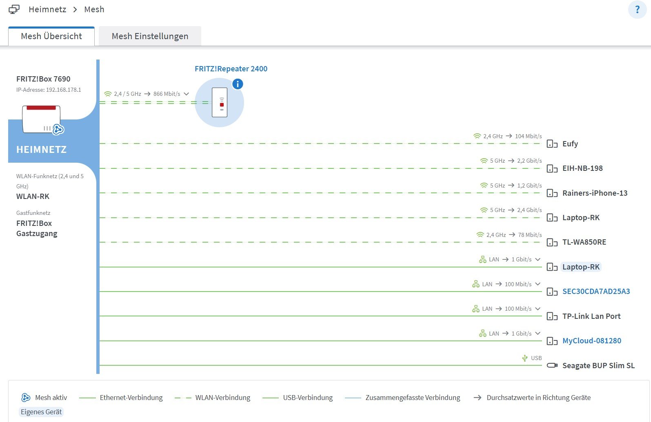The image size is (651, 422).
Task: Click the 2,2 Gbit/s speed for EIH-NB-198
Action: (529, 161)
